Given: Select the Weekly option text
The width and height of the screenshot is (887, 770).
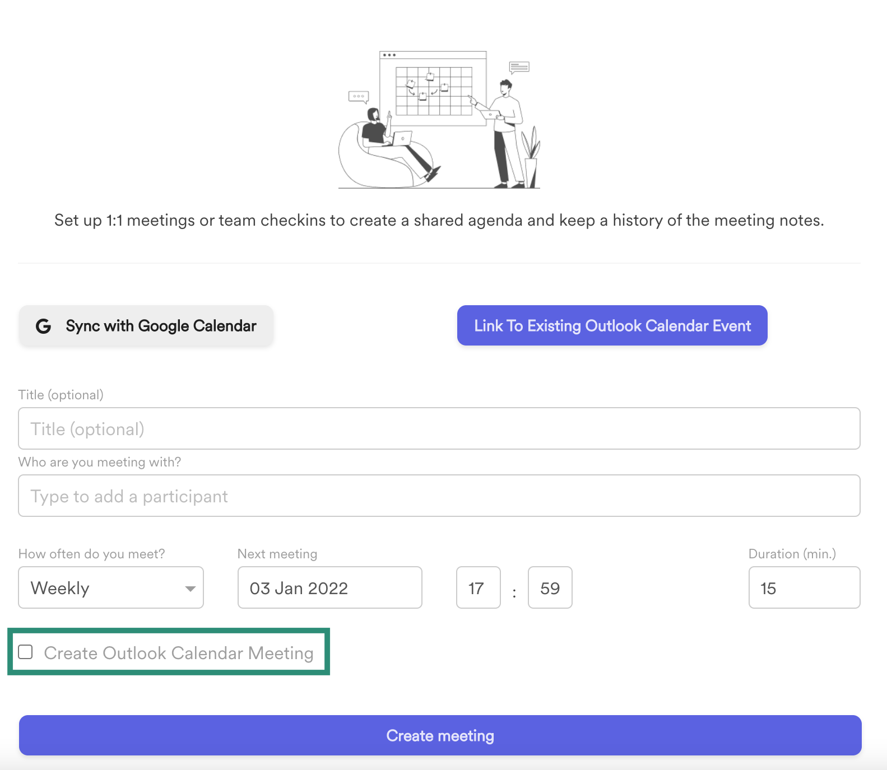Looking at the screenshot, I should [x=59, y=588].
